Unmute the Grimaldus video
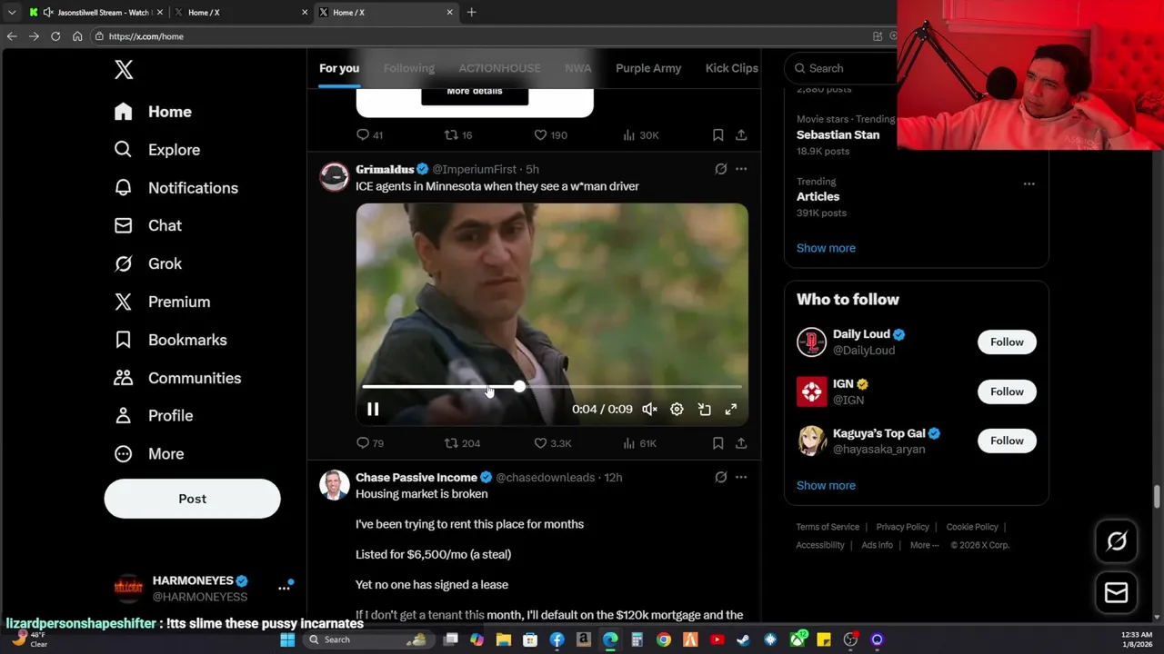1164x654 pixels. 649,410
